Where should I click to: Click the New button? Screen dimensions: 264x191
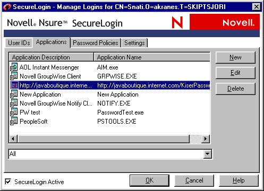pos(235,57)
